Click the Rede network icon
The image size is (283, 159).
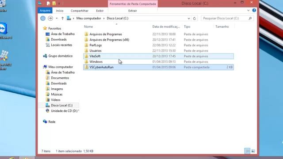pyautogui.click(x=45, y=122)
